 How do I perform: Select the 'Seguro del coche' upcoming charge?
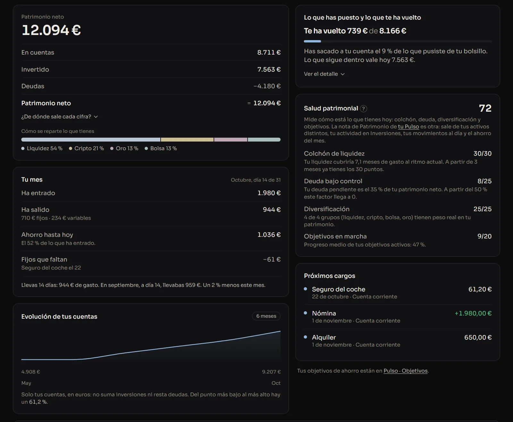(x=398, y=293)
